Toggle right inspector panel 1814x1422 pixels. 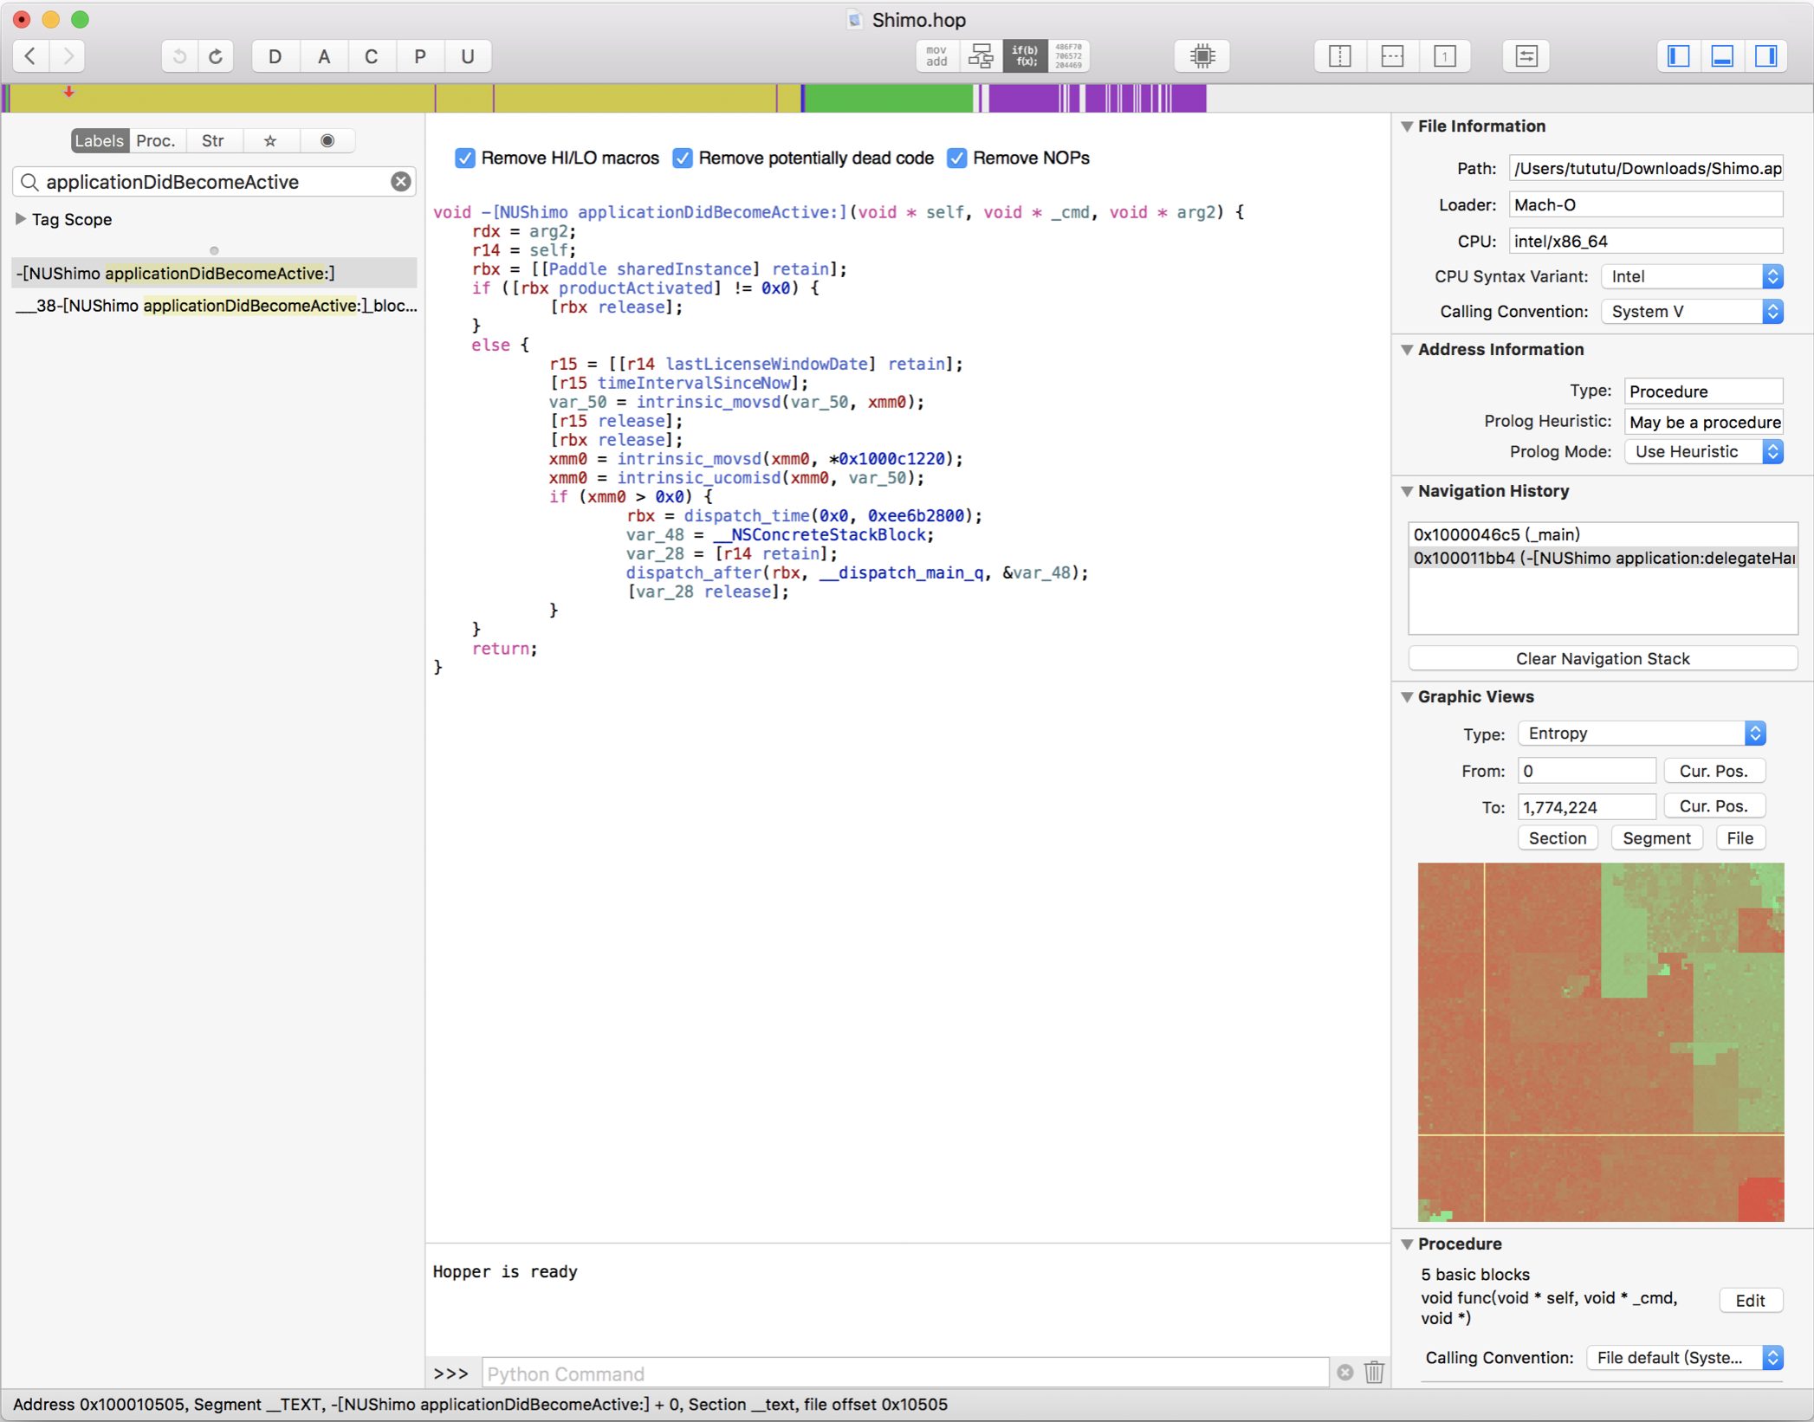(x=1766, y=56)
